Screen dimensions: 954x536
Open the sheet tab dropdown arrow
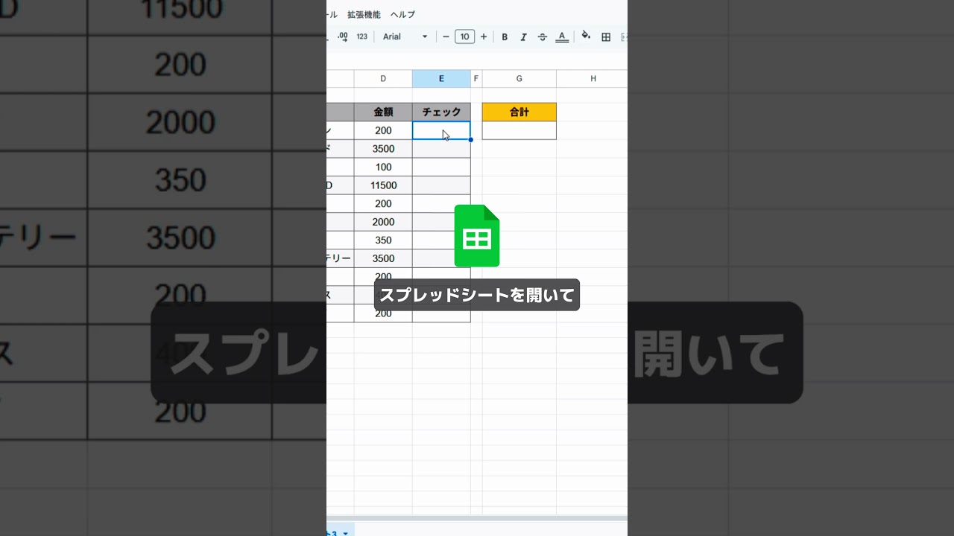tap(345, 533)
